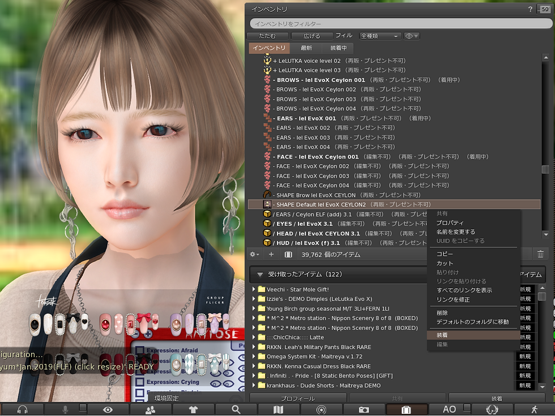Click the plus button on red HUD
The height and width of the screenshot is (416, 555).
click(x=148, y=334)
